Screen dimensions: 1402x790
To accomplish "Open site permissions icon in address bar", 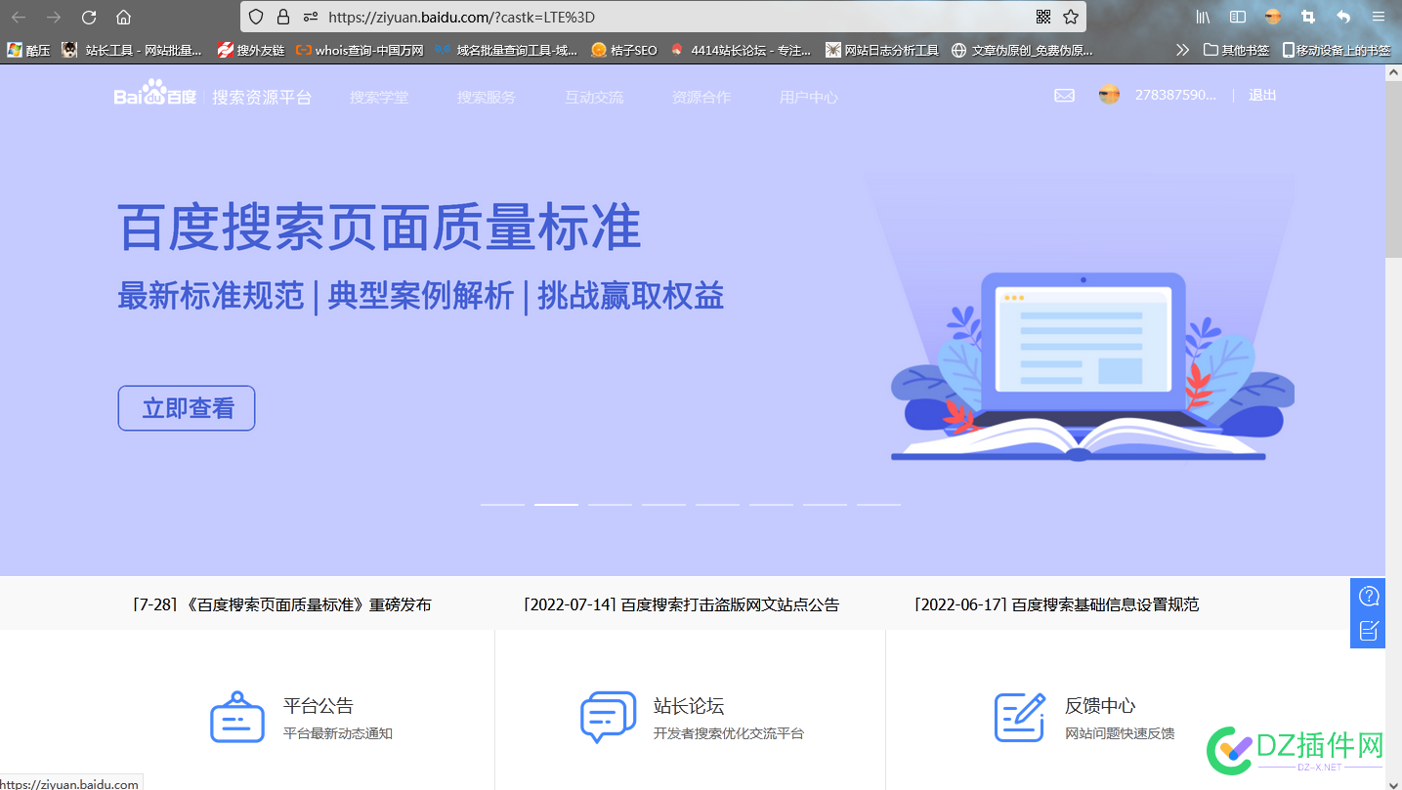I will (x=311, y=17).
